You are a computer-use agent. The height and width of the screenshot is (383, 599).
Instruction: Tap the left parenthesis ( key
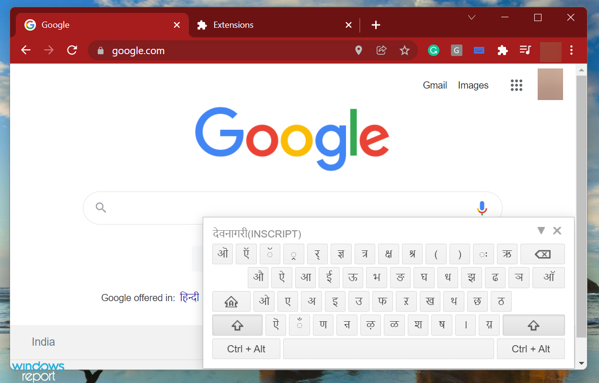(436, 254)
